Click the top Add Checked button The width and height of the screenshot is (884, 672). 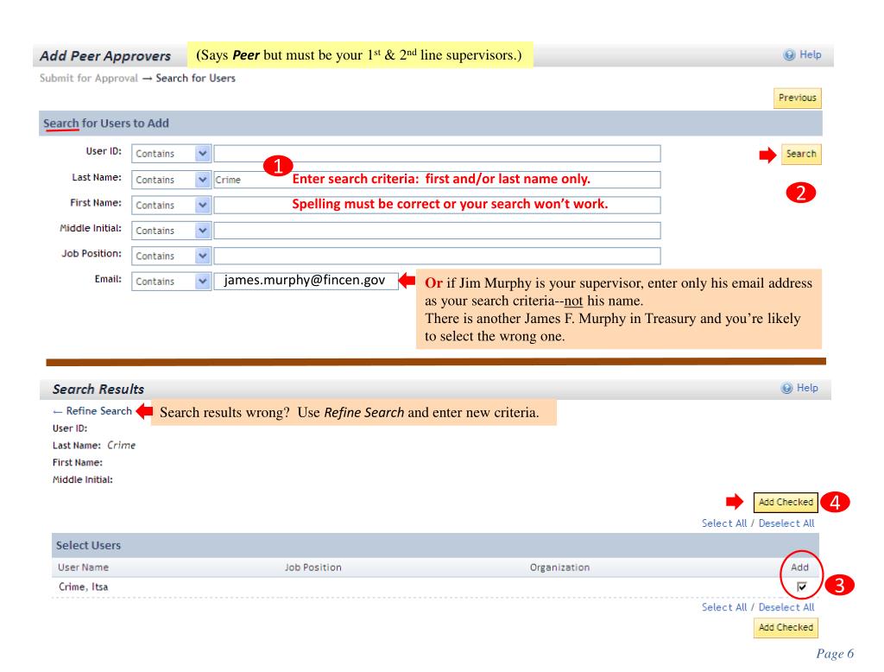(787, 501)
